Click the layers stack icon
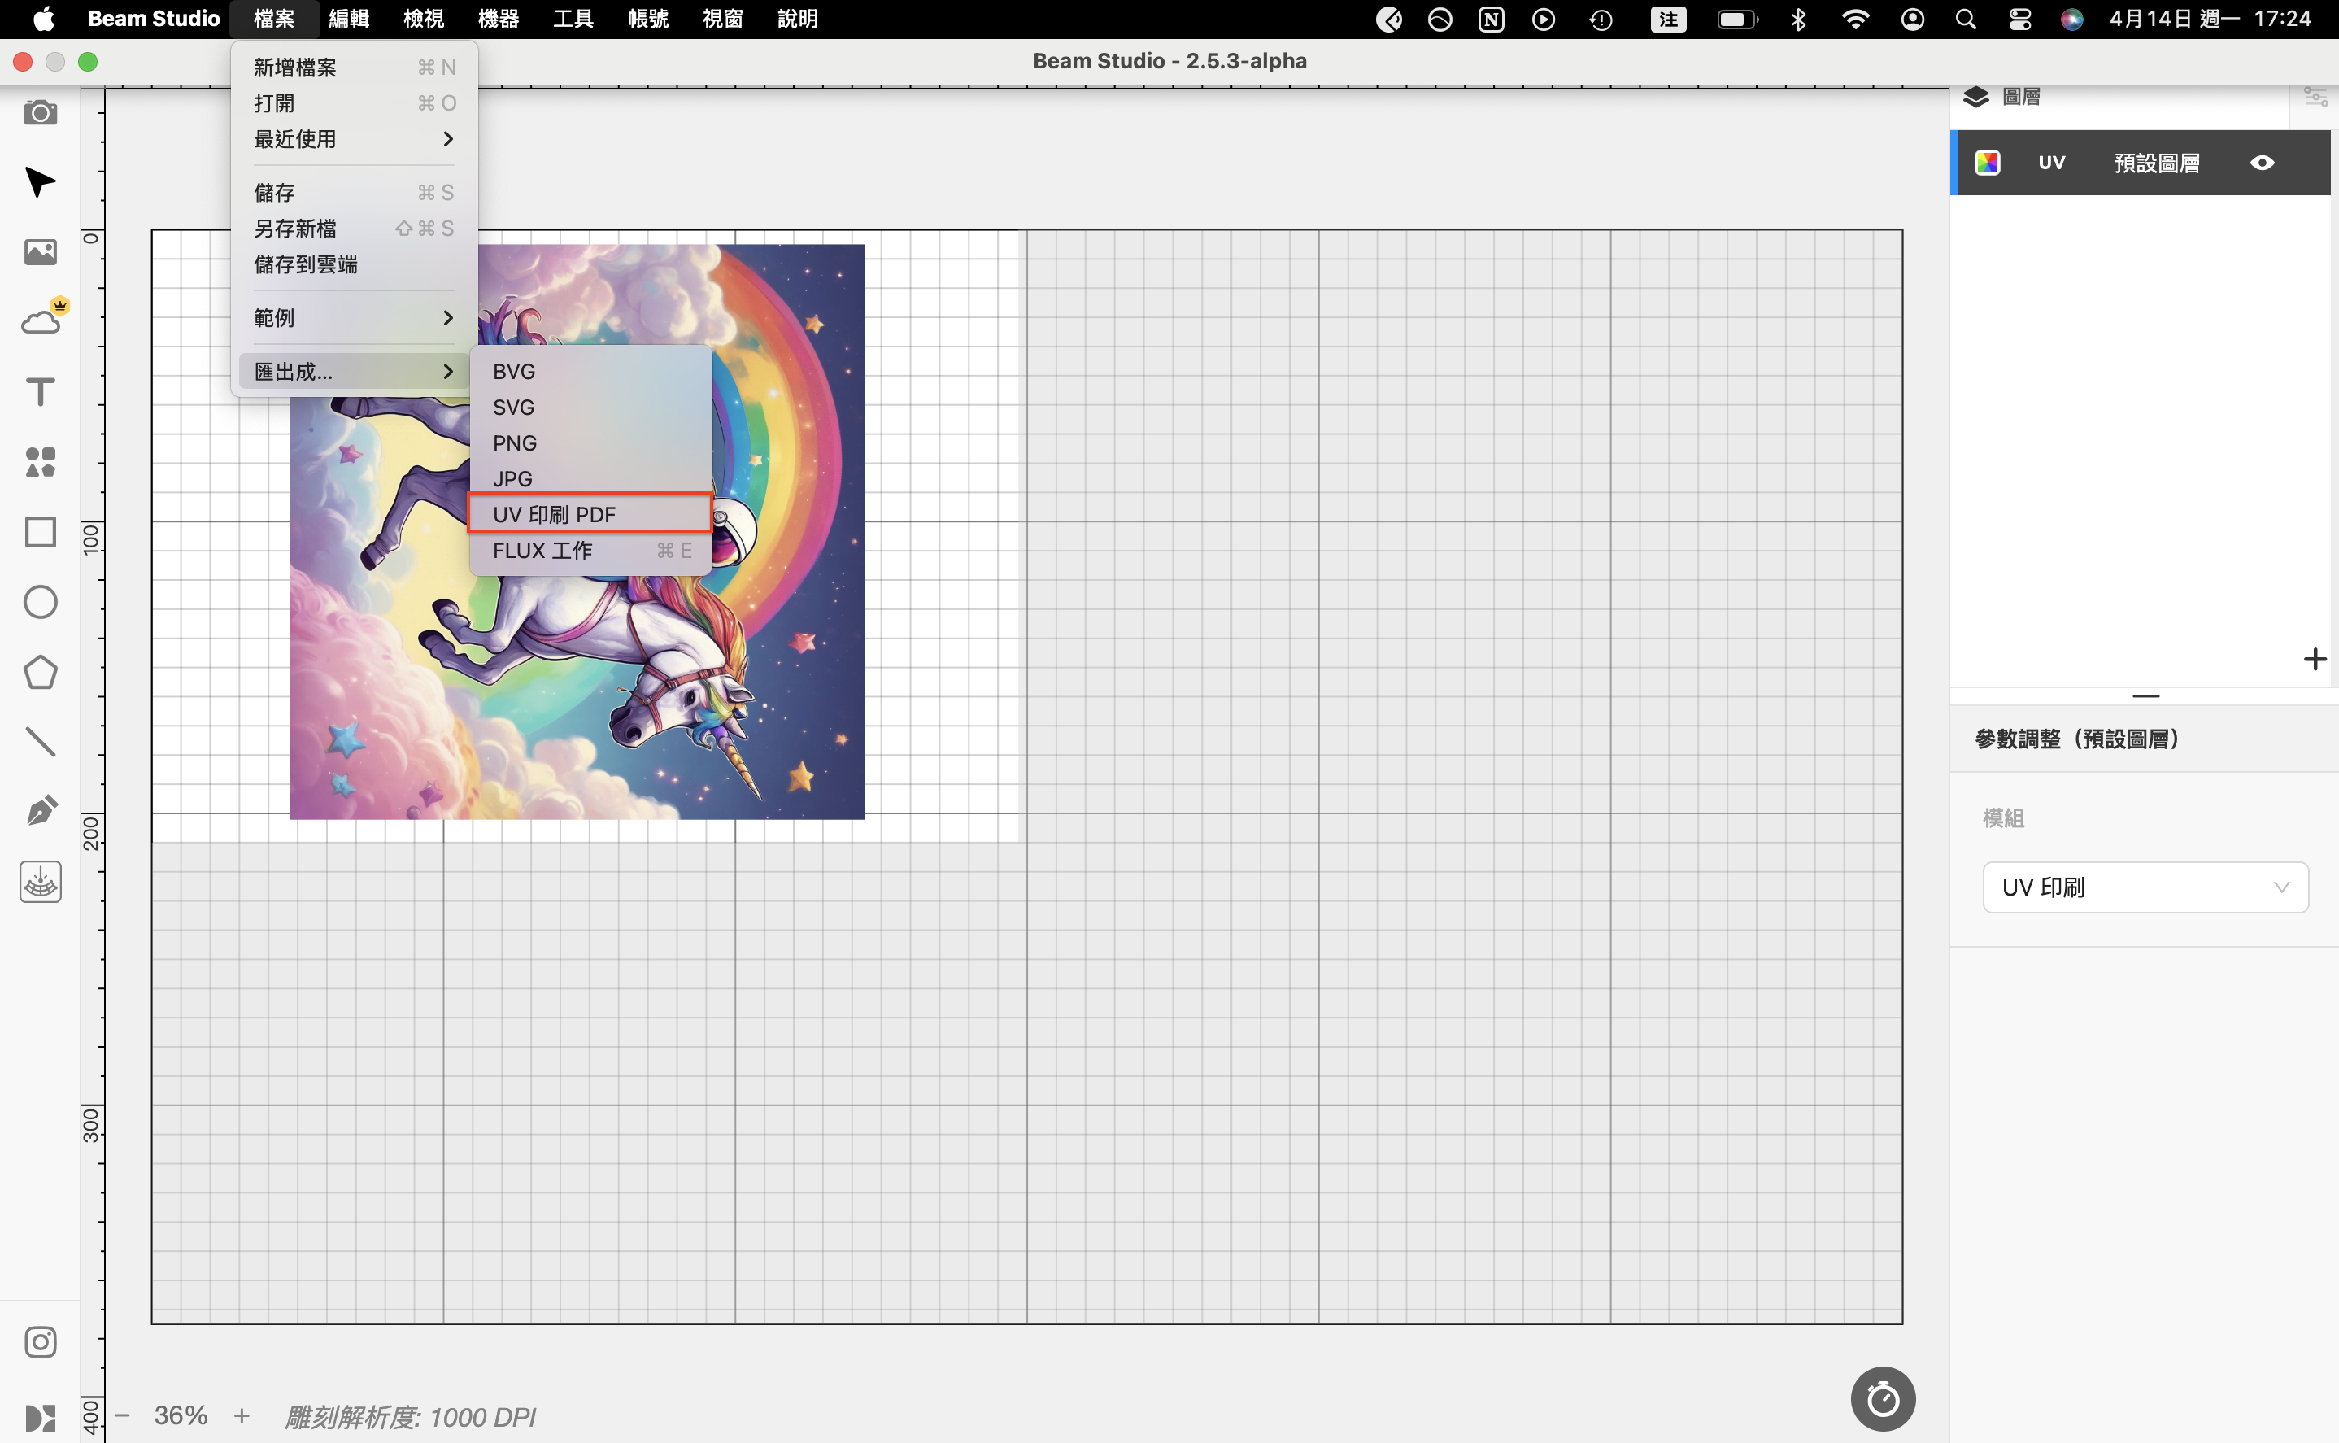Viewport: 2339px width, 1443px height. point(1975,97)
